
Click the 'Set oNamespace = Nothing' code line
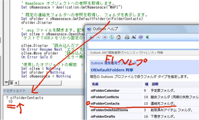[x=46, y=76]
